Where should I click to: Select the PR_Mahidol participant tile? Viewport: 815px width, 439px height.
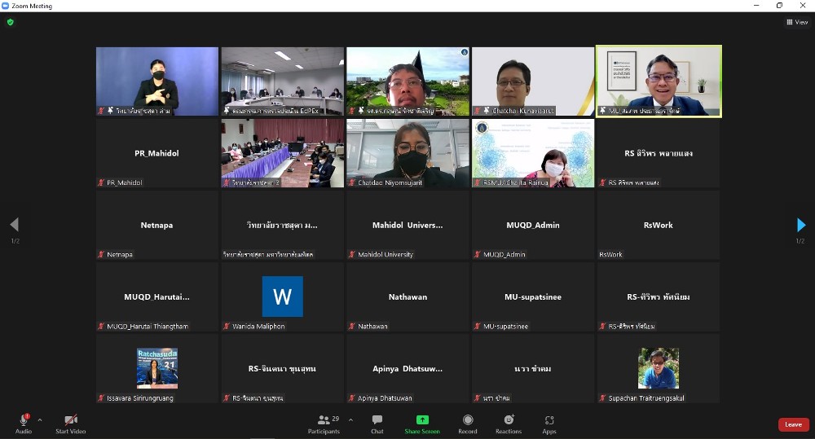pyautogui.click(x=156, y=153)
